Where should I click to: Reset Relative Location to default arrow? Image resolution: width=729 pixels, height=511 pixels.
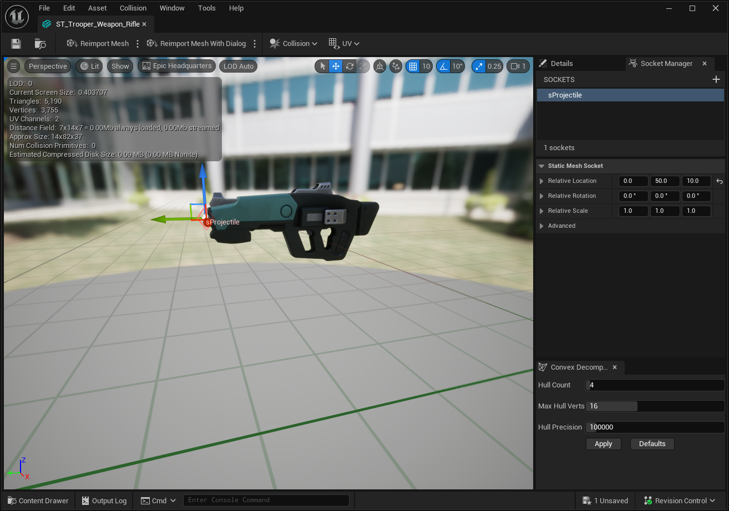click(x=720, y=181)
